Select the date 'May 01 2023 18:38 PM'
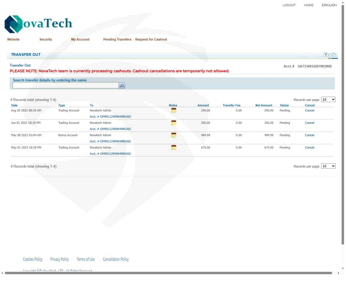This screenshot has height=282, width=347. coord(26,147)
